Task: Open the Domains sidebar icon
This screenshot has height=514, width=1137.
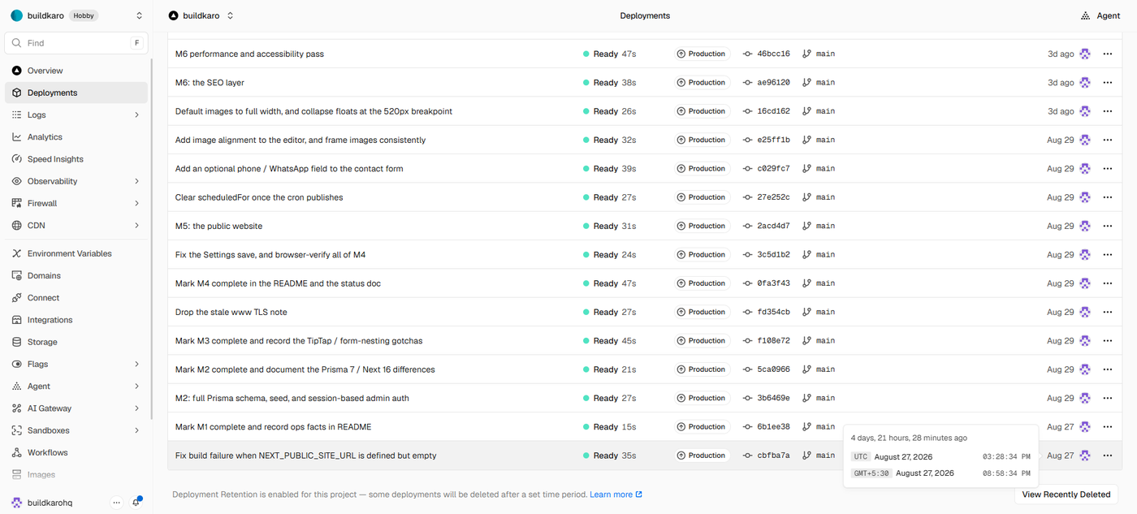Action: [16, 276]
